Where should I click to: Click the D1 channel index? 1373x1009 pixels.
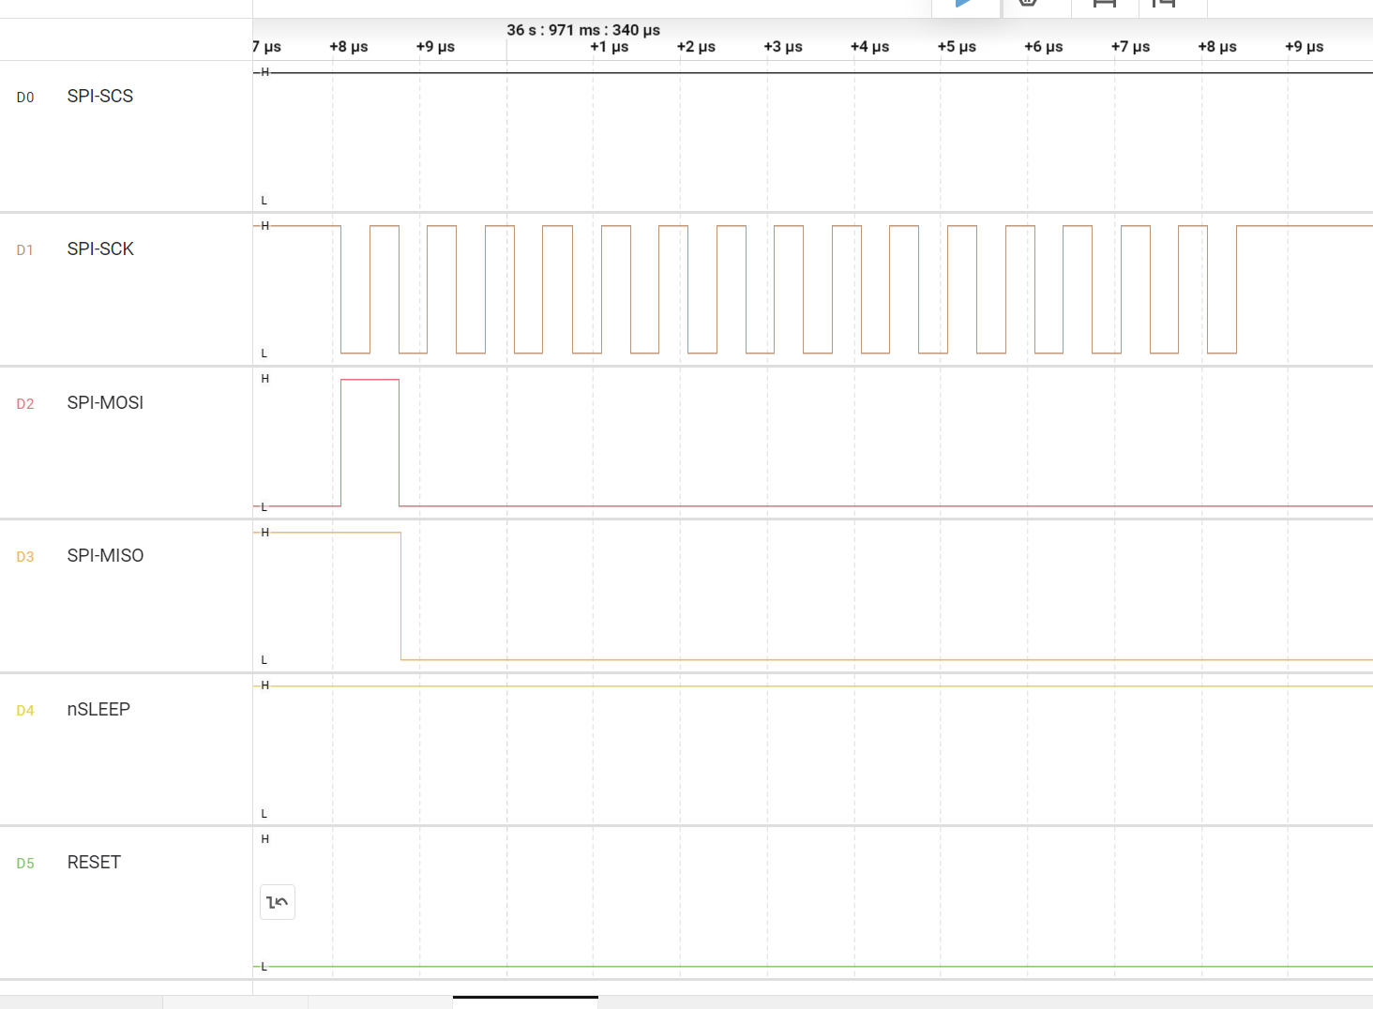(25, 250)
